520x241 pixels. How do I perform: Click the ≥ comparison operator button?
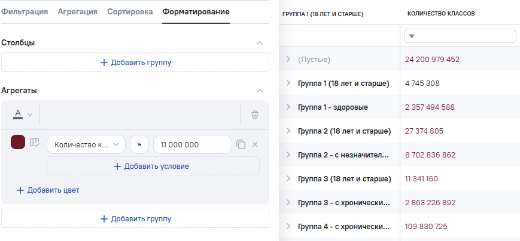point(139,144)
